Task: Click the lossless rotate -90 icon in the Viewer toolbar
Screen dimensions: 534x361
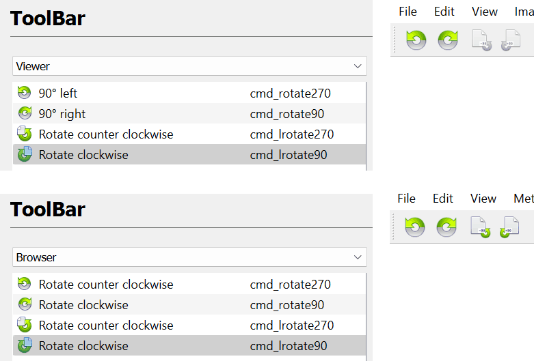Action: [481, 40]
